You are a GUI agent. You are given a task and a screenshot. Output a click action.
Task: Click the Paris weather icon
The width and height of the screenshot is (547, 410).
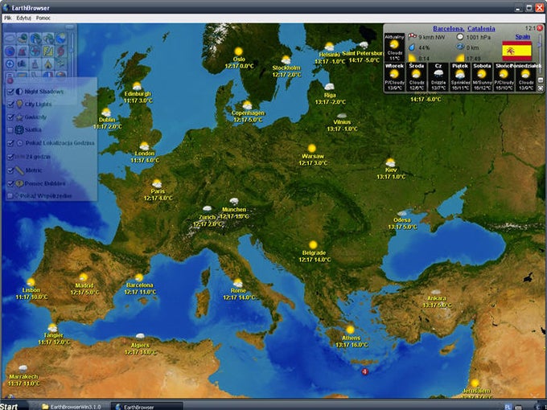tap(157, 184)
